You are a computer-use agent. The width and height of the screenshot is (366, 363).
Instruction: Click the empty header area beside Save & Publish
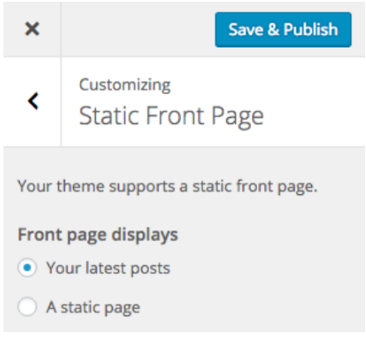coord(138,29)
